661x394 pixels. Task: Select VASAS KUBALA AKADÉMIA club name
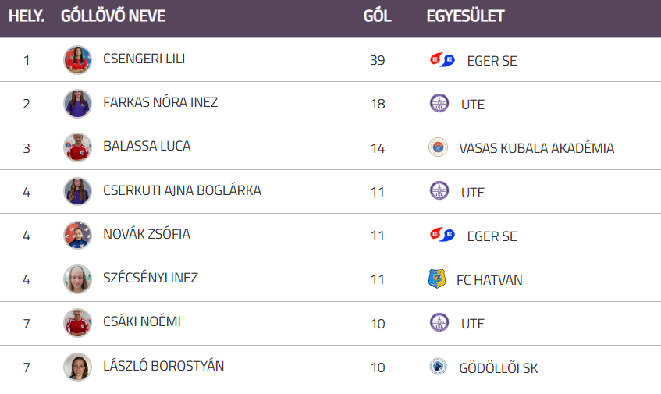pos(536,148)
